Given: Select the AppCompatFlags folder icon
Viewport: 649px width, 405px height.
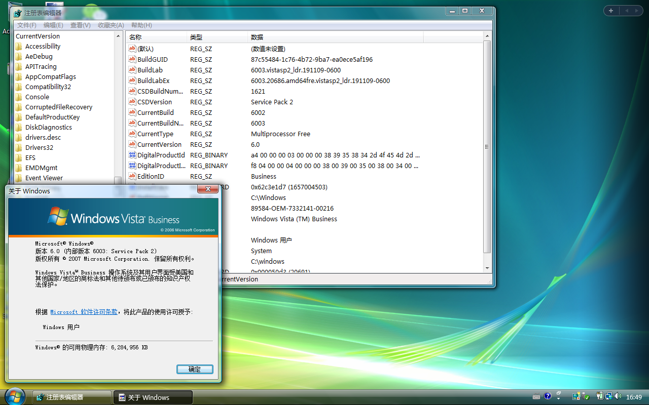Looking at the screenshot, I should [19, 77].
